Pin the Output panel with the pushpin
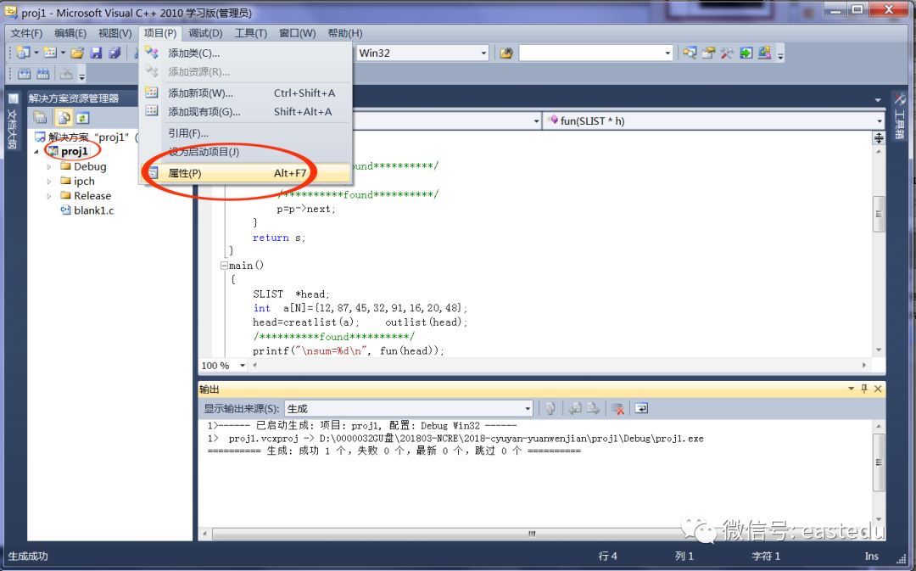916x571 pixels. click(864, 389)
